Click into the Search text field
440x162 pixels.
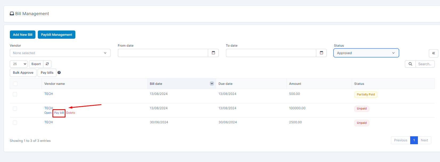425,64
